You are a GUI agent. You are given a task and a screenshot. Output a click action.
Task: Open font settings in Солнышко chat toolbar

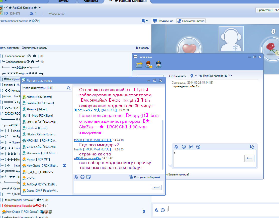(176, 147)
